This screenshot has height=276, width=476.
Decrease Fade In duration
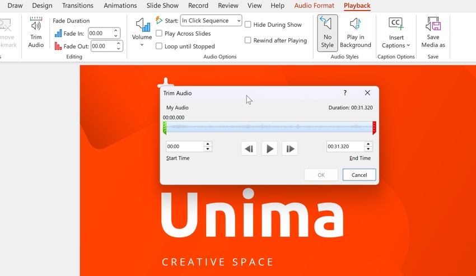(116, 36)
